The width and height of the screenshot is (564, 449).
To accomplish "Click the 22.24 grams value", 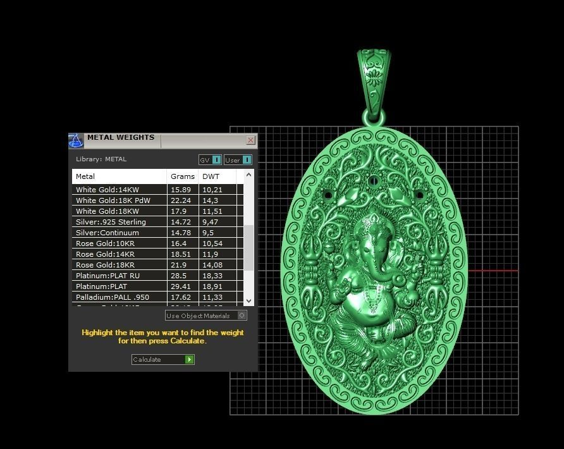I will coord(181,200).
